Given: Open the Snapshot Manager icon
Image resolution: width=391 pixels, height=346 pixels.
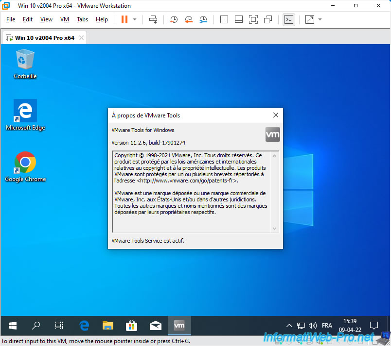Looking at the screenshot, I should (x=203, y=19).
